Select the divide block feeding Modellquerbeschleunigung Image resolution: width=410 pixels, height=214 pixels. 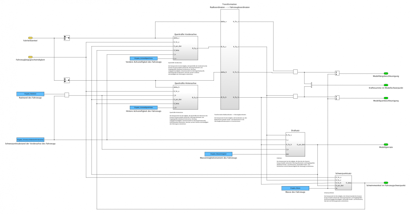click(x=337, y=98)
